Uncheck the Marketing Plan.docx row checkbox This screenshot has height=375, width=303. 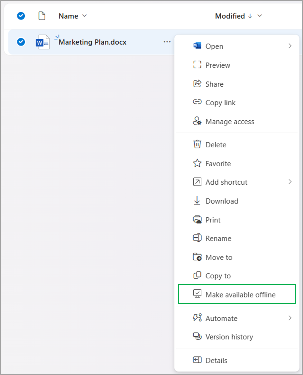tap(21, 42)
